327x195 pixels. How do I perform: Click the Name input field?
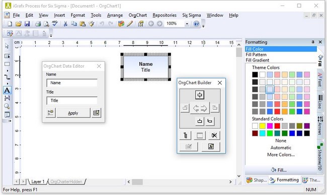[x=72, y=83]
